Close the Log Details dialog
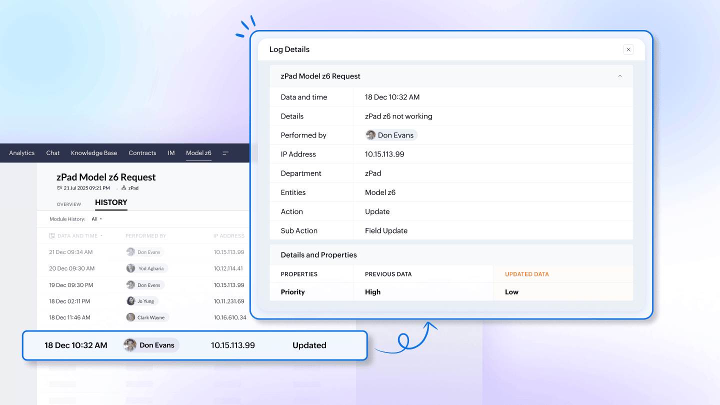This screenshot has width=720, height=405. 628,49
